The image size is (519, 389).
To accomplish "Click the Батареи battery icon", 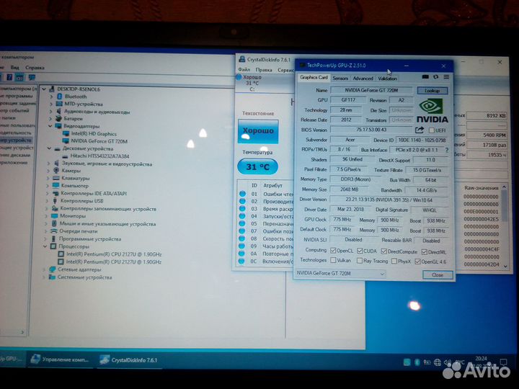I will point(58,118).
